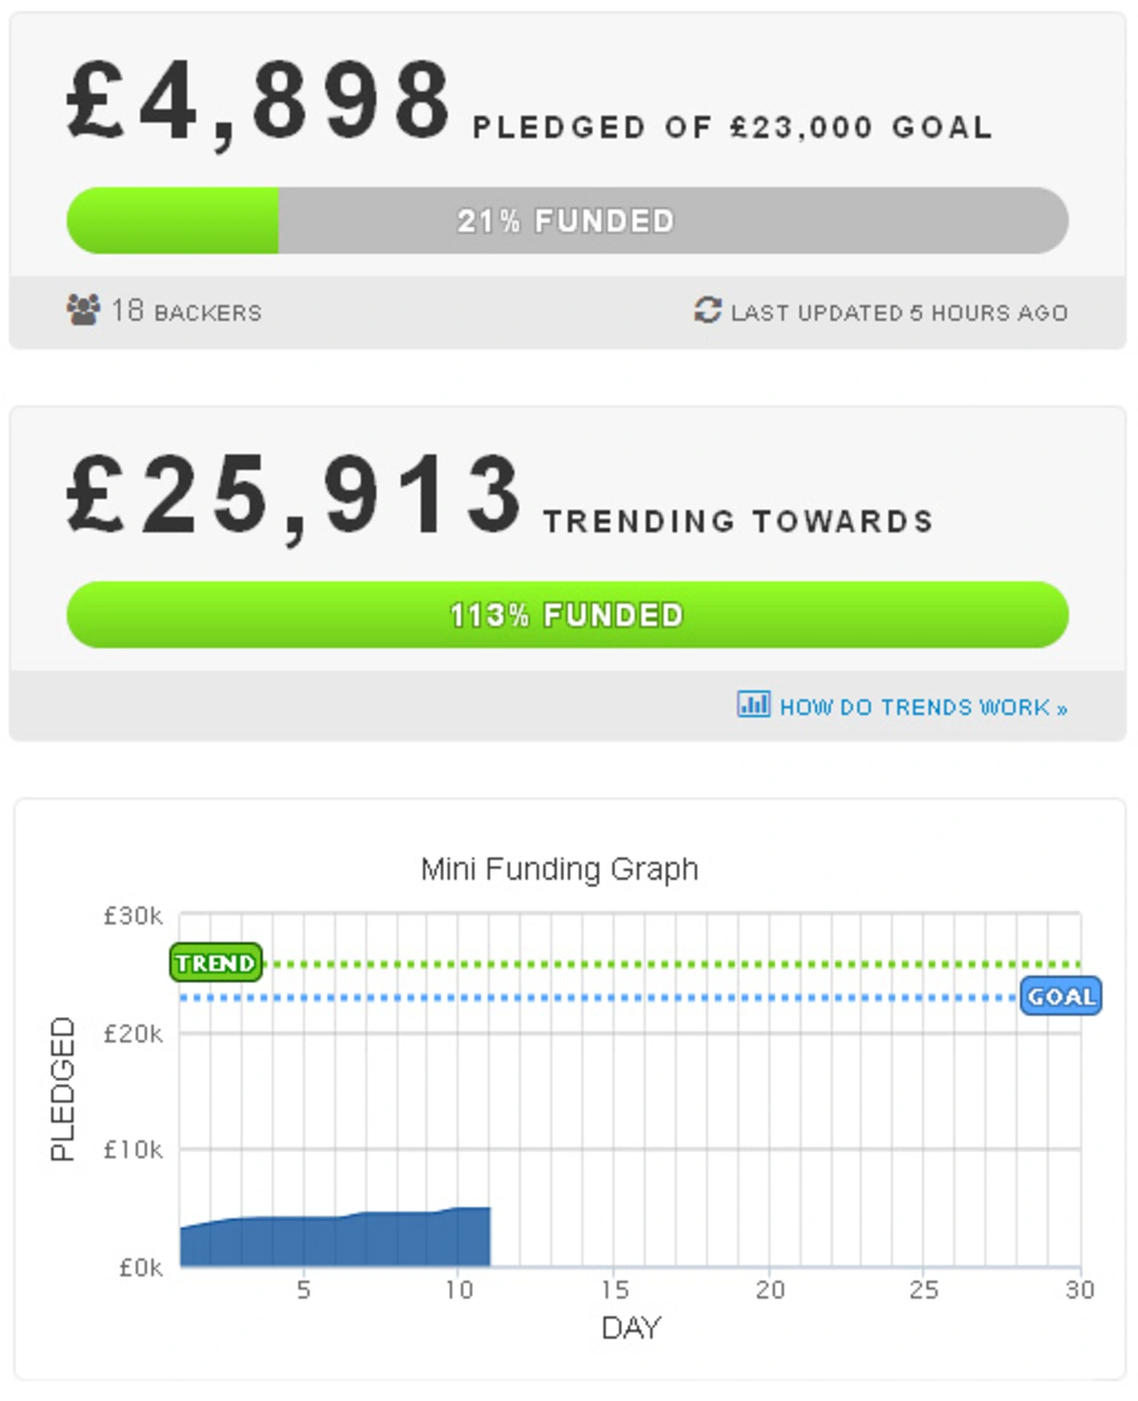Click the refresh icon beside Last Updated
The image size is (1138, 1401).
[x=708, y=310]
